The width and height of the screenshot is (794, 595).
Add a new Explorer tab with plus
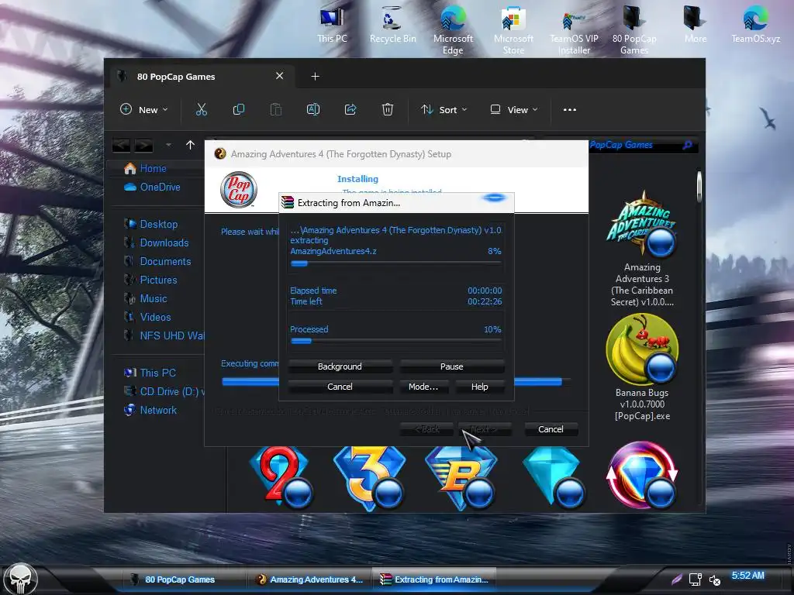[x=315, y=77]
